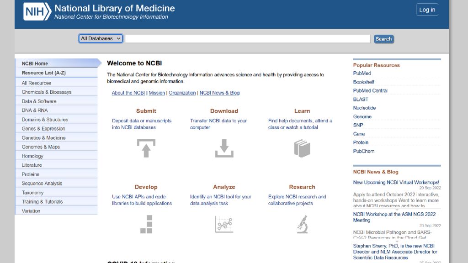This screenshot has width=468, height=263.
Task: Click the Develop blocks icon
Action: 146,224
